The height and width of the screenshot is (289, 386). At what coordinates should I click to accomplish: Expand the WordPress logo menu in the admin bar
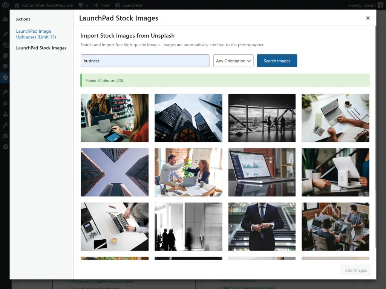pos(5,5)
